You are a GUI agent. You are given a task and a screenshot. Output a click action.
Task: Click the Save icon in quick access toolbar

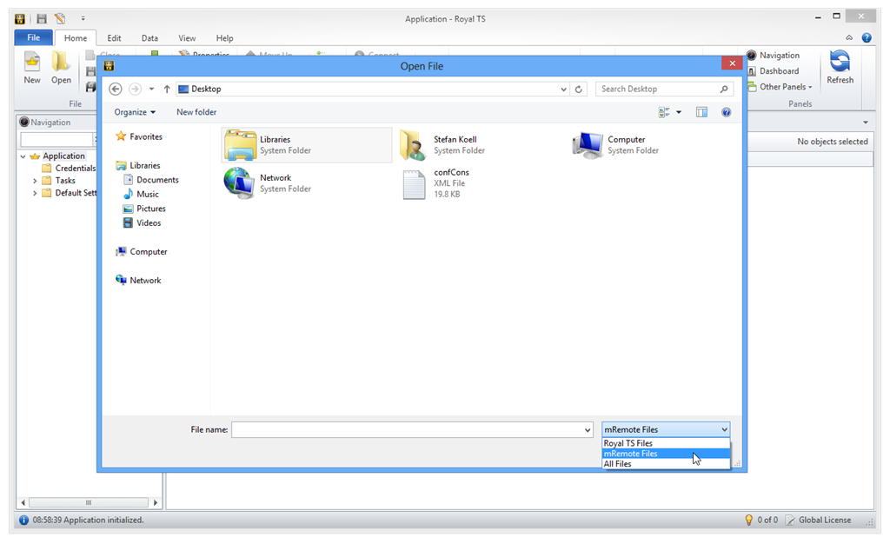click(x=42, y=19)
